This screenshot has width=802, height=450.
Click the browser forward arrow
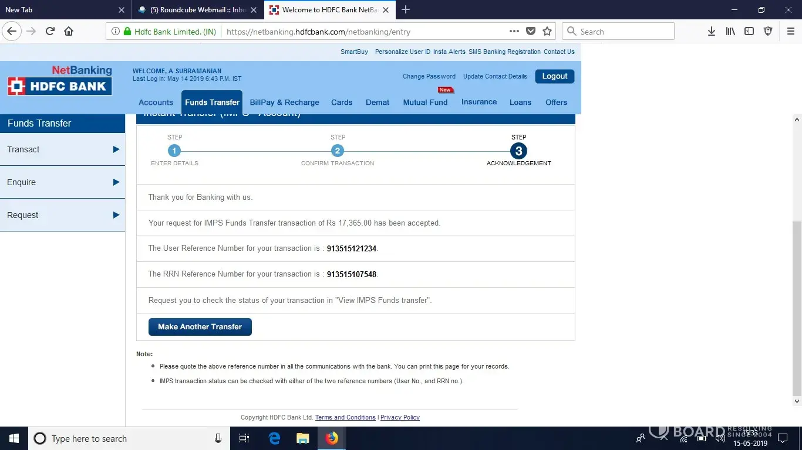coord(31,32)
